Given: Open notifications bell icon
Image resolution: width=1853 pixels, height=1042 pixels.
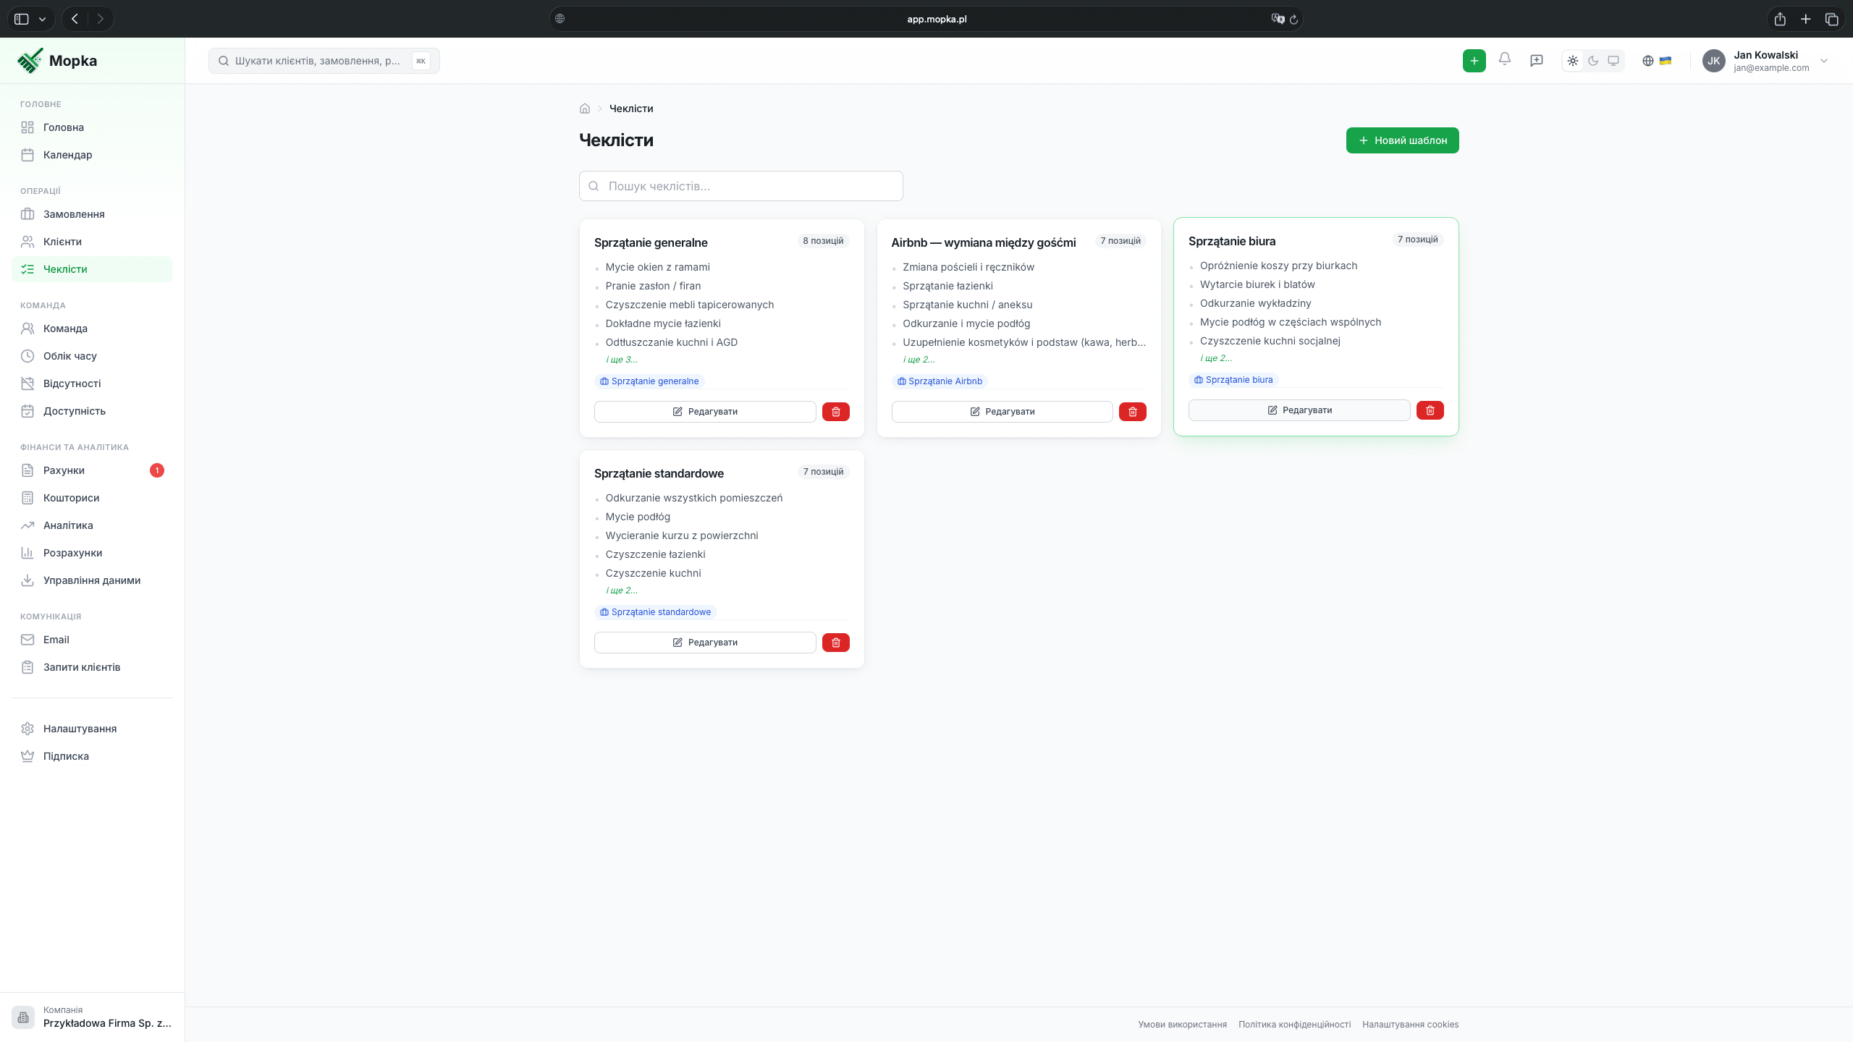Looking at the screenshot, I should coord(1505,60).
